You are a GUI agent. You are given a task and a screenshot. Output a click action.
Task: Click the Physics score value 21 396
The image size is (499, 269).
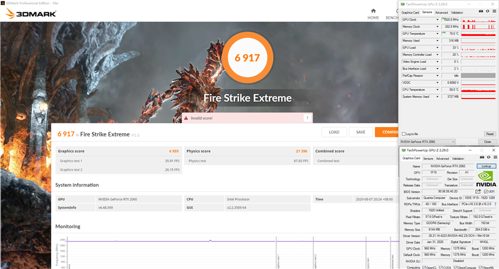click(301, 151)
